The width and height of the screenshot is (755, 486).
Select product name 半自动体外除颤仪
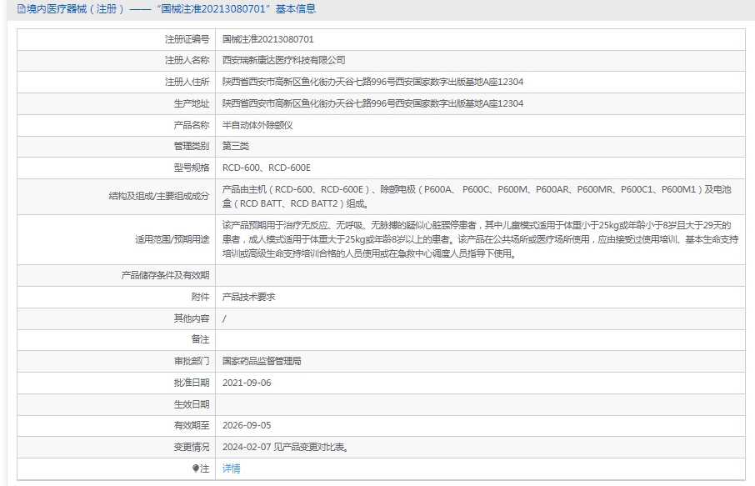point(257,125)
